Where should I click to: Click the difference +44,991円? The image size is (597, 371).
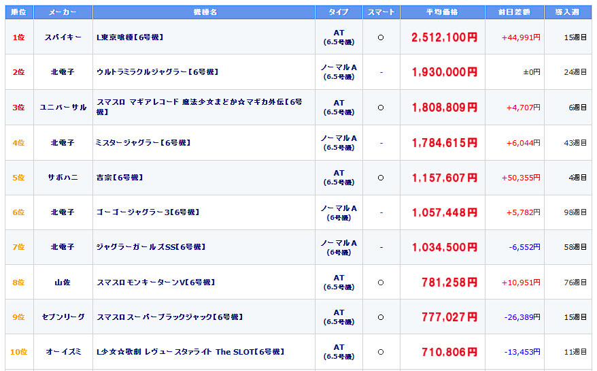coord(521,37)
